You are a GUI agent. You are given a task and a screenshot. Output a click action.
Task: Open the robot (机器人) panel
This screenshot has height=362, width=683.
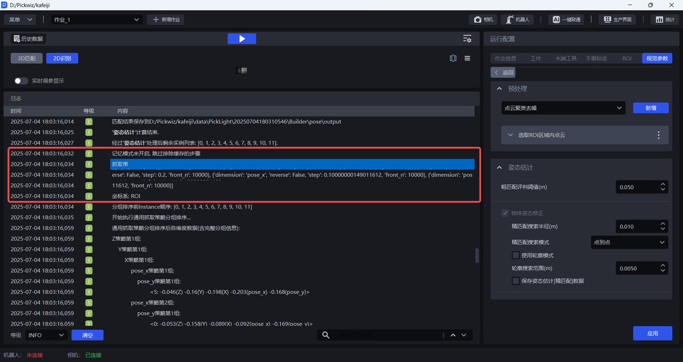pyautogui.click(x=518, y=20)
